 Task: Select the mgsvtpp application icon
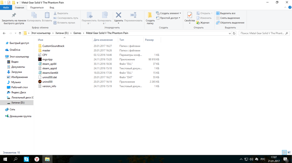coord(40,59)
